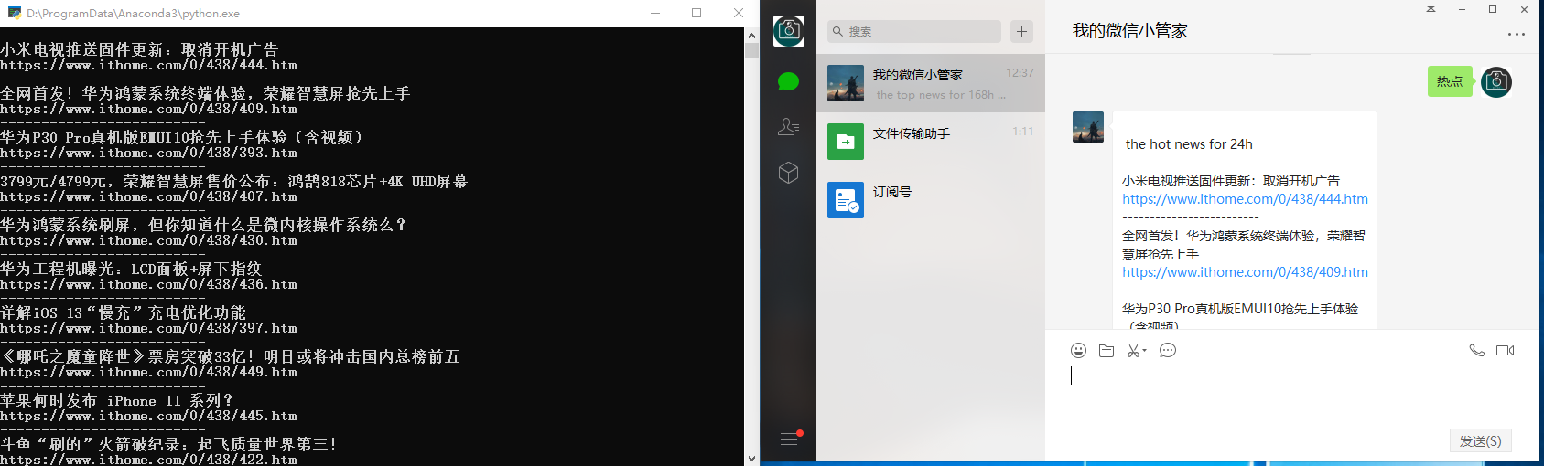Open the send file folder icon
1544x466 pixels.
point(1107,351)
